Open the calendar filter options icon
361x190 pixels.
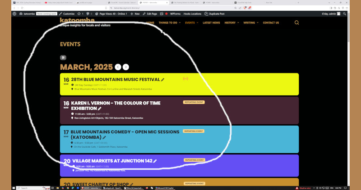(63, 58)
